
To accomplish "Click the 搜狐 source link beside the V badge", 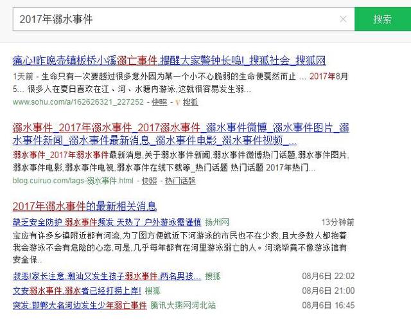I will point(190,102).
